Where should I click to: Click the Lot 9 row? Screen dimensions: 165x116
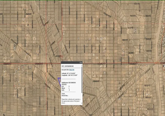[65, 86]
